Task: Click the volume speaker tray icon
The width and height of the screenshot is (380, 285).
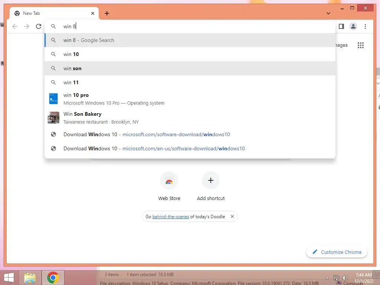Action: pos(345,278)
